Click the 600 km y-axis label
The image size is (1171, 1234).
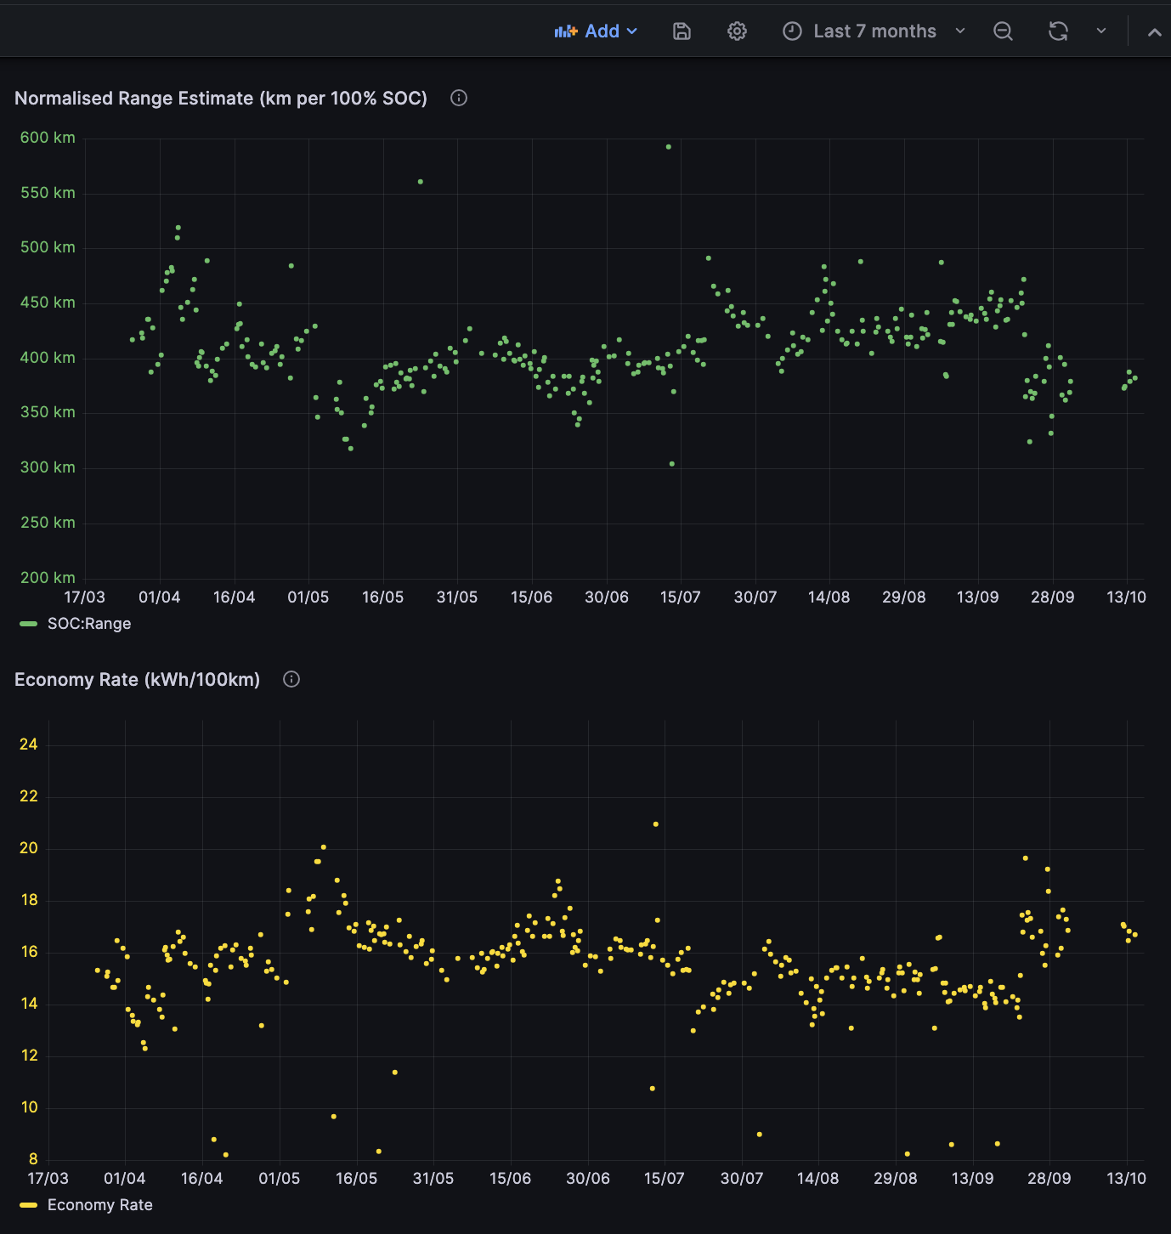48,138
